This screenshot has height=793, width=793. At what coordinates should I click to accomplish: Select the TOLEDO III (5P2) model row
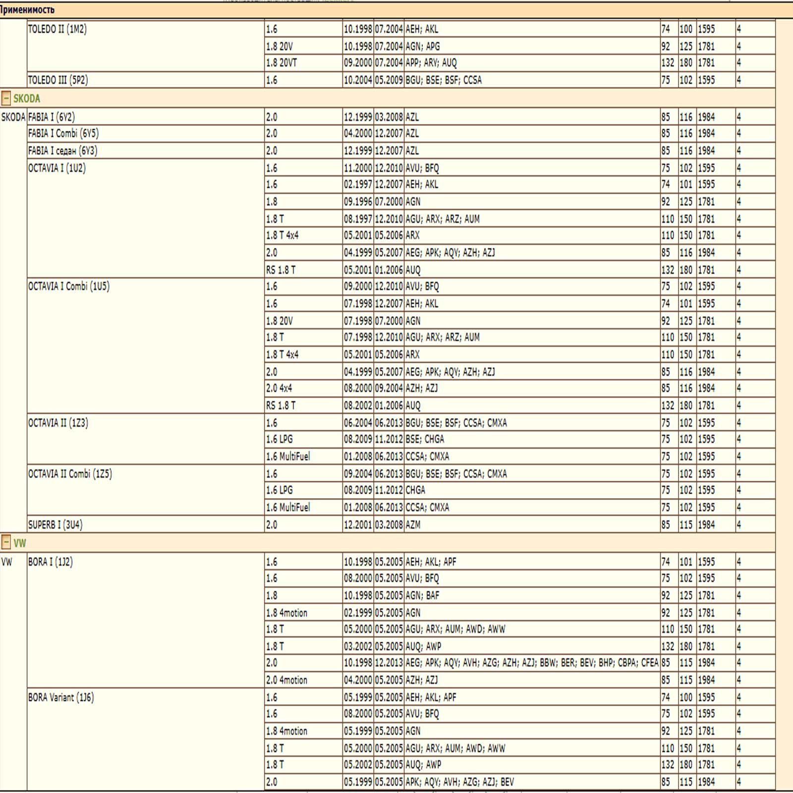[58, 80]
